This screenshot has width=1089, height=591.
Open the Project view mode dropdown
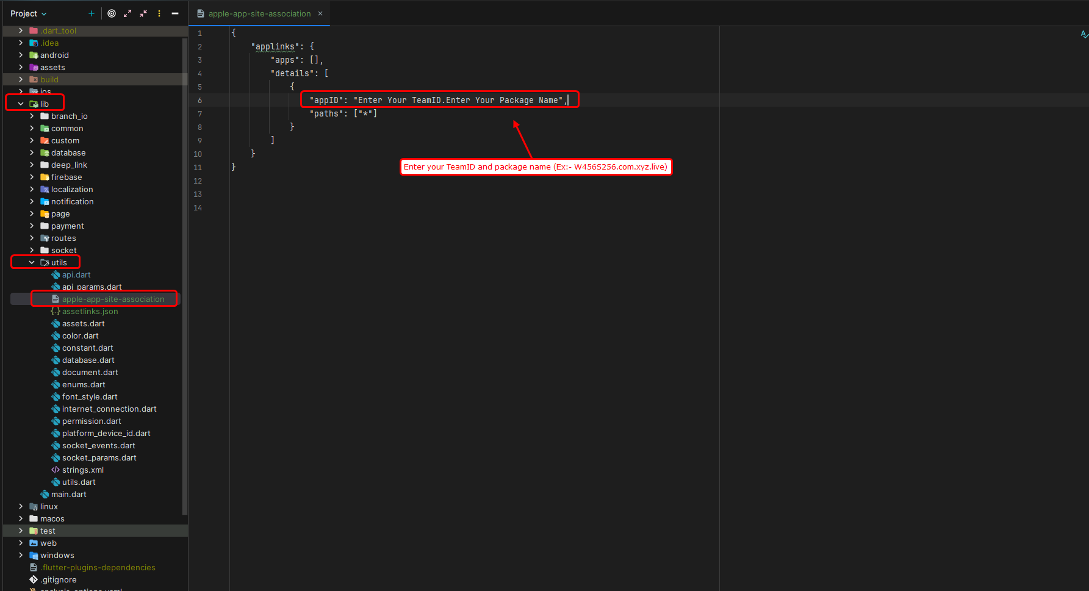[27, 13]
